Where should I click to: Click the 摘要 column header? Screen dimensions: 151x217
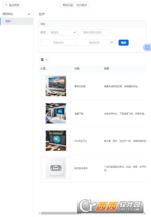(107, 69)
